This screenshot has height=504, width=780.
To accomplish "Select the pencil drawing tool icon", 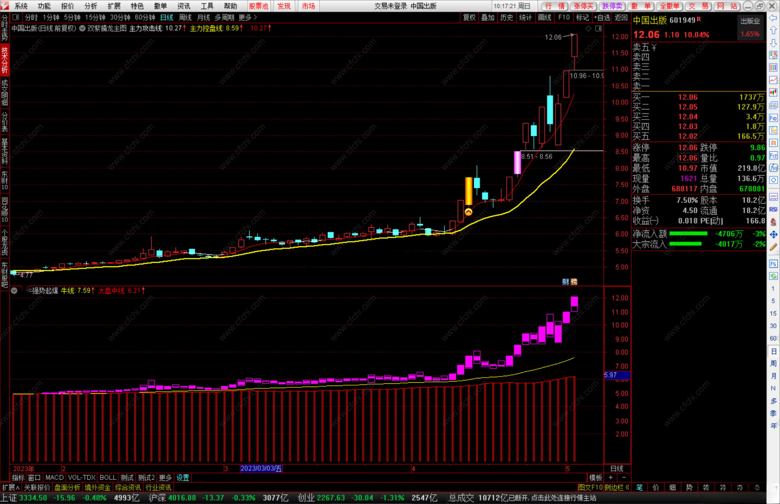I will [x=773, y=247].
